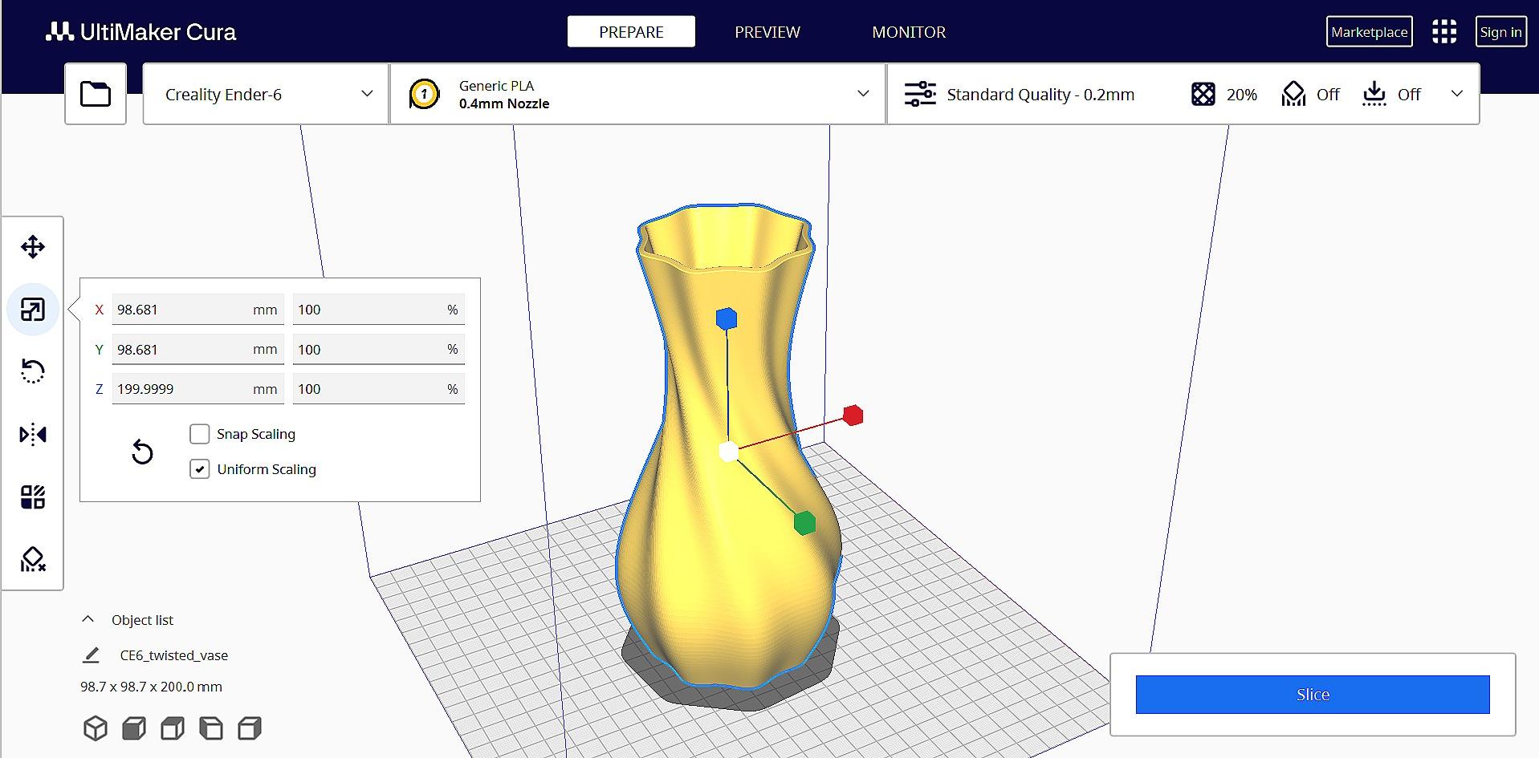The height and width of the screenshot is (758, 1539).
Task: Click the support Off icon
Action: point(1293,94)
